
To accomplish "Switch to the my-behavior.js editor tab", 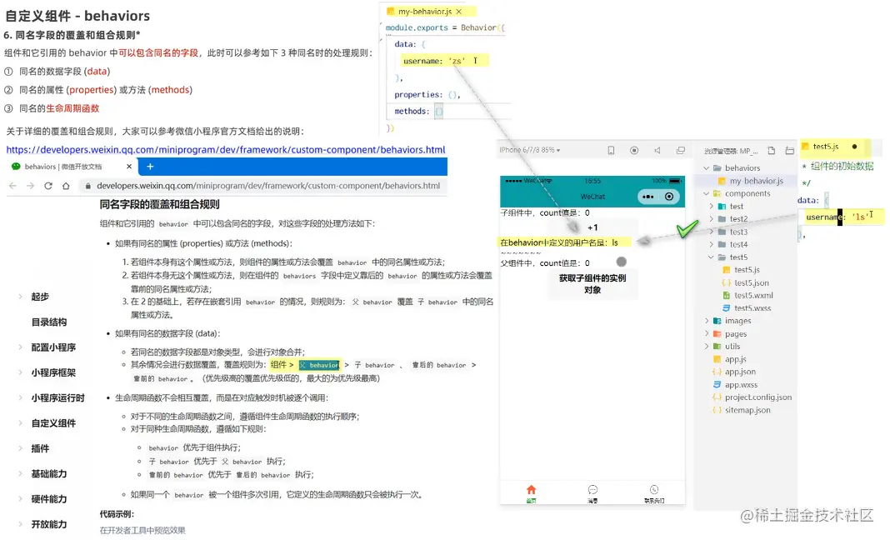I will pos(424,12).
